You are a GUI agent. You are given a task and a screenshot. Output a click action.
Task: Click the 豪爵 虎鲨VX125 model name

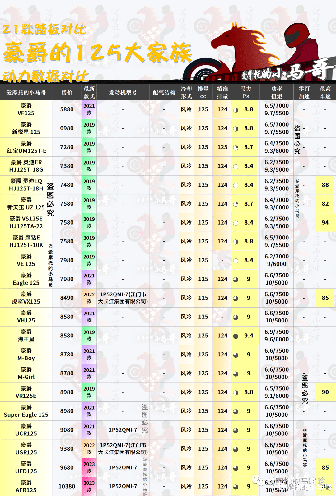click(26, 298)
